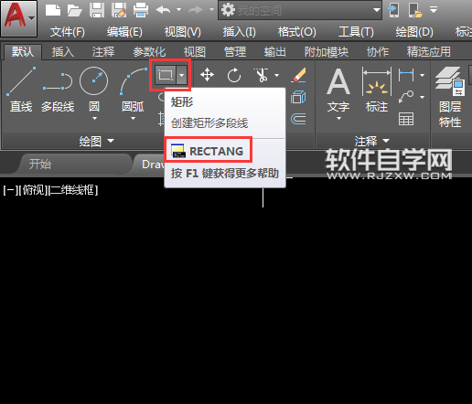Click the Save As icon with pencil
The image size is (472, 404).
pyautogui.click(x=119, y=10)
